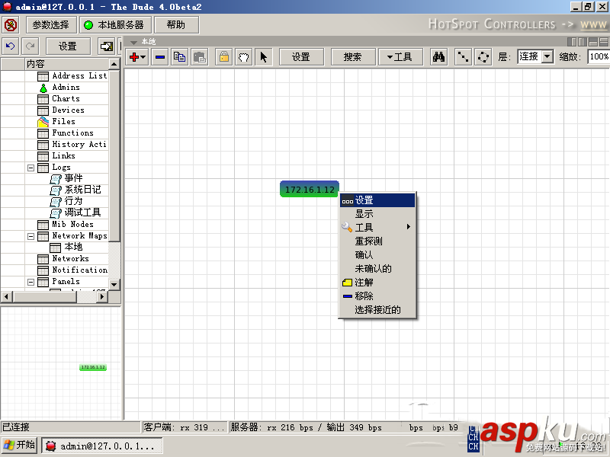Choose 未确认的 in the context menu
Image resolution: width=610 pixels, height=457 pixels.
(x=377, y=269)
